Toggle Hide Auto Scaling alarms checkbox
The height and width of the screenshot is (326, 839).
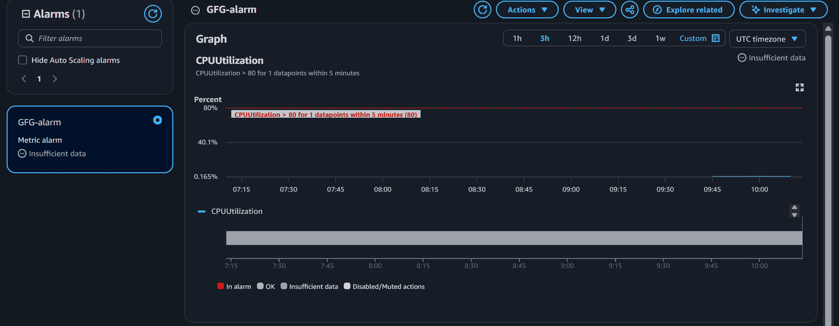pyautogui.click(x=23, y=60)
